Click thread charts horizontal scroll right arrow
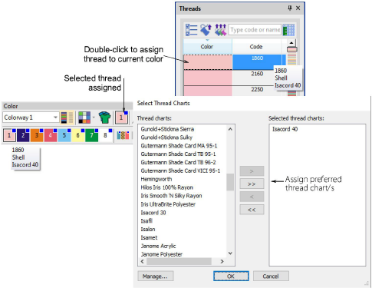372x298 pixels. coord(222,261)
